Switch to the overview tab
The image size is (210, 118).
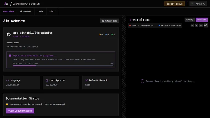(x=9, y=11)
